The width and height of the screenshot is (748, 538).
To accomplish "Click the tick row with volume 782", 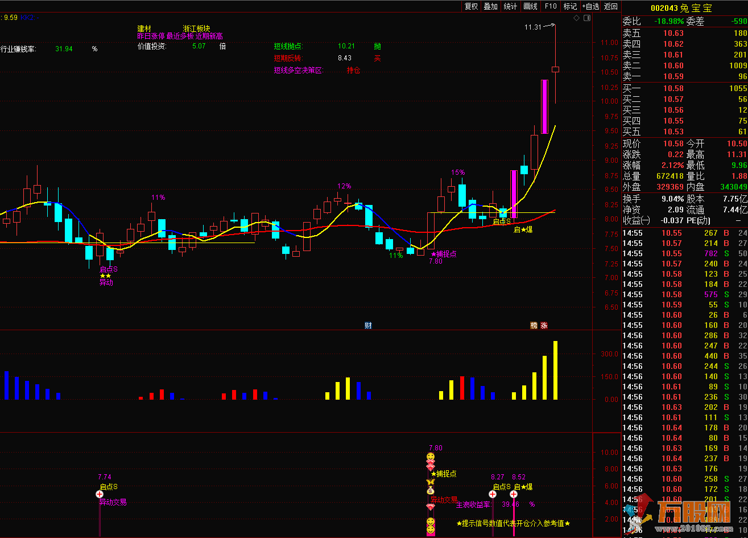I will click(x=685, y=253).
